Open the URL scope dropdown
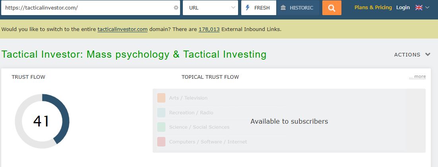438x167 pixels. point(210,8)
